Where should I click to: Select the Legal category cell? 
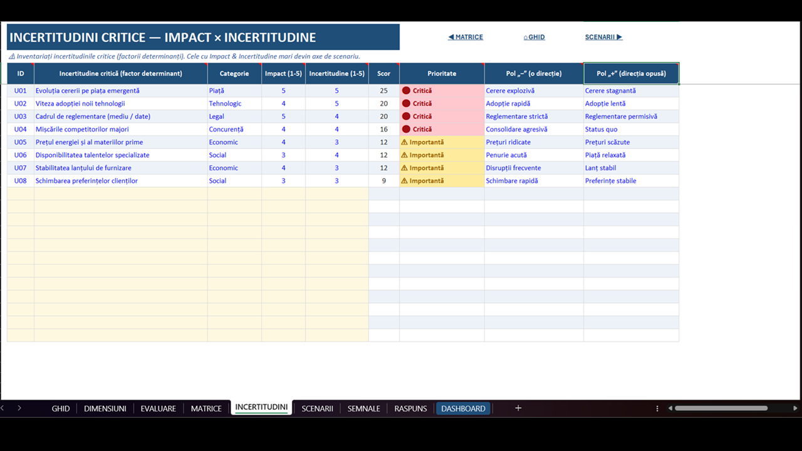(234, 117)
